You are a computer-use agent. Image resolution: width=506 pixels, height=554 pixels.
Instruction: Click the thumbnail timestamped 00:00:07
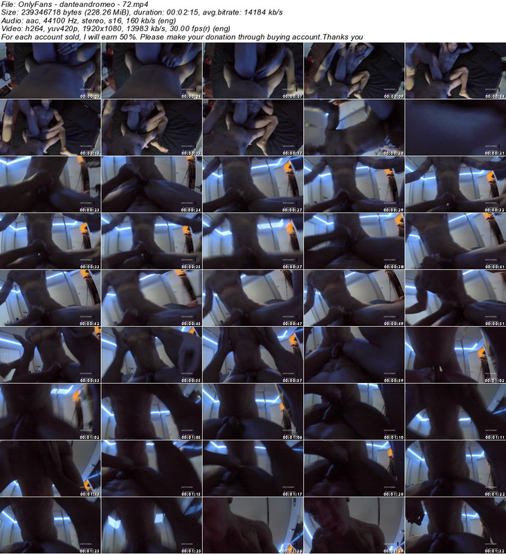pos(252,70)
